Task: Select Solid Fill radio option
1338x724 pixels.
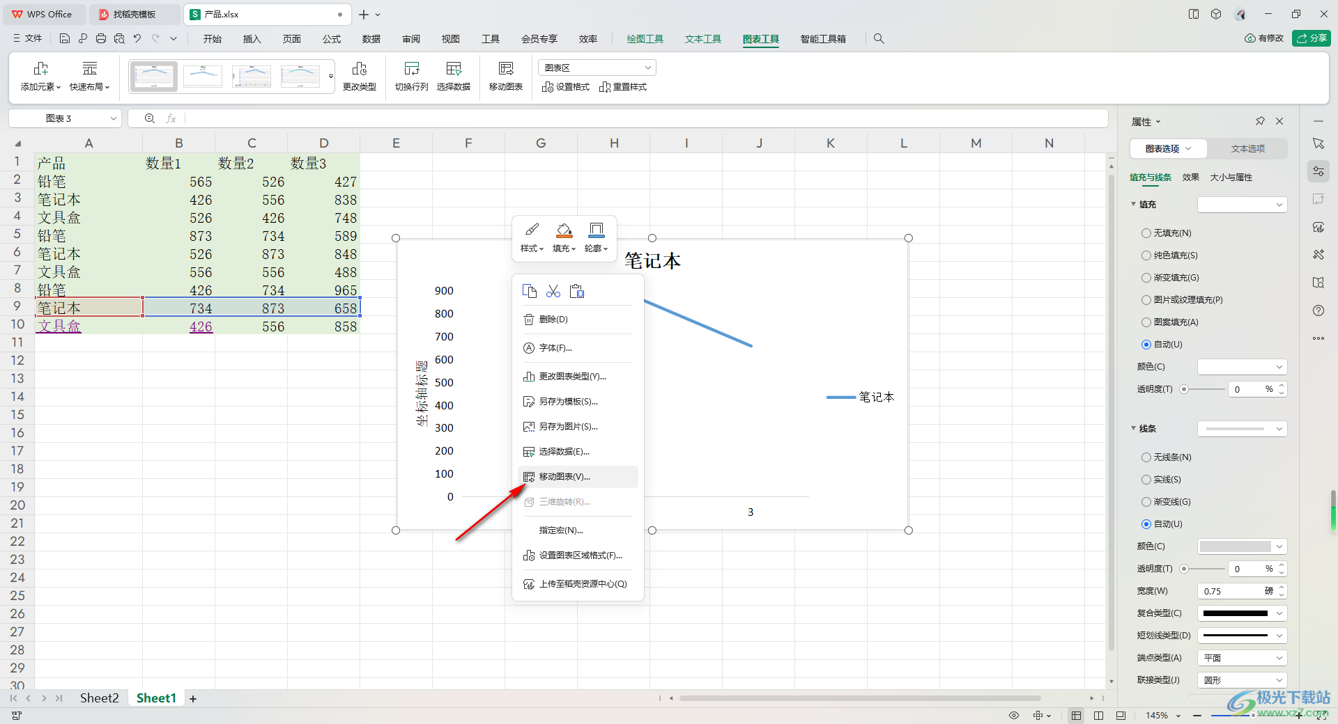Action: point(1146,255)
